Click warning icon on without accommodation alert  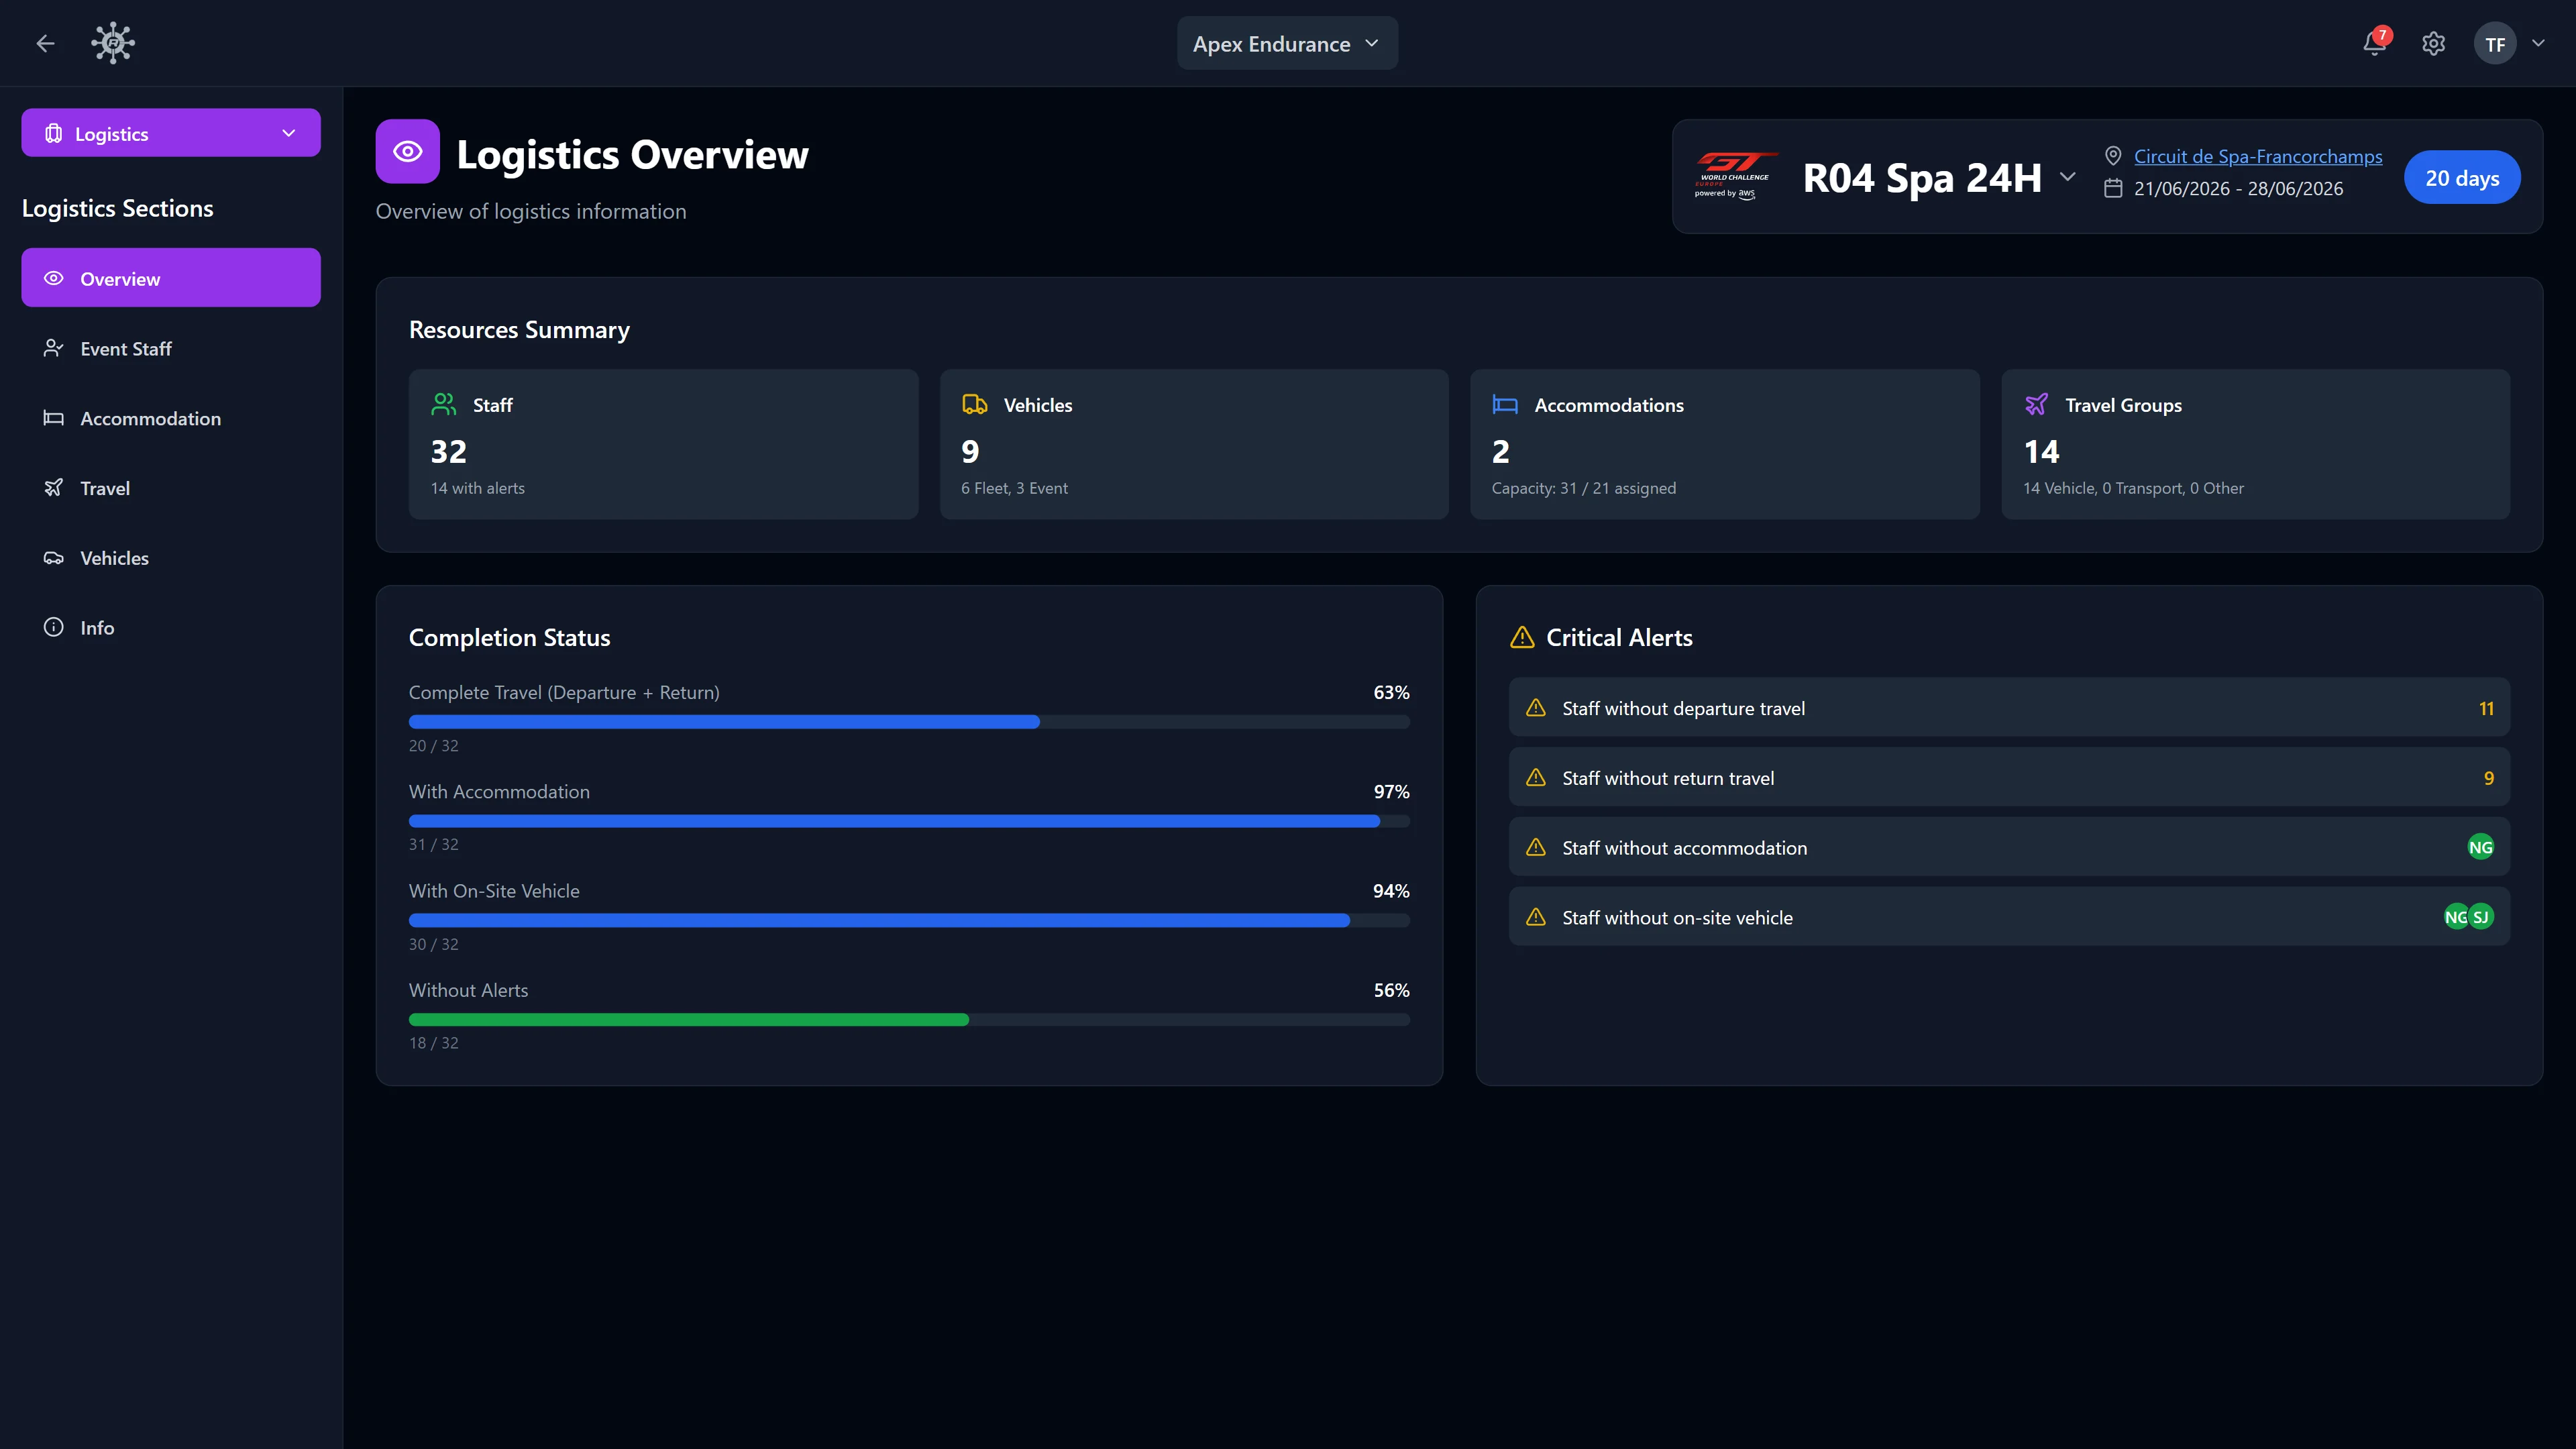[x=1536, y=847]
